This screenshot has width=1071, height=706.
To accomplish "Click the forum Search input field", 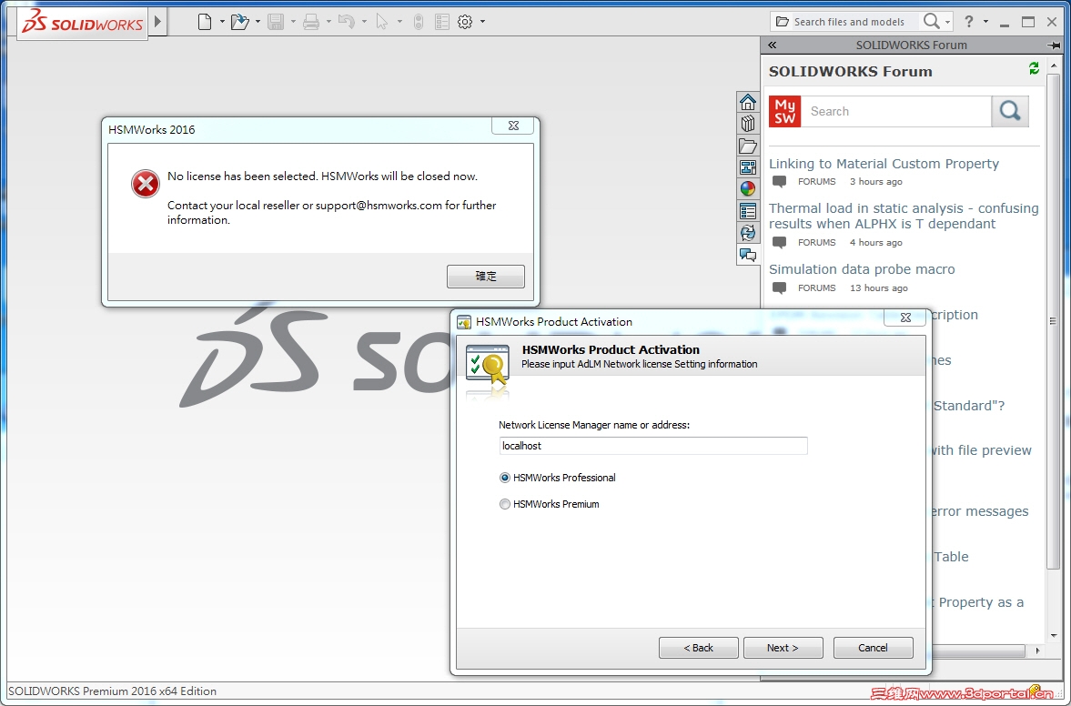I will point(897,111).
